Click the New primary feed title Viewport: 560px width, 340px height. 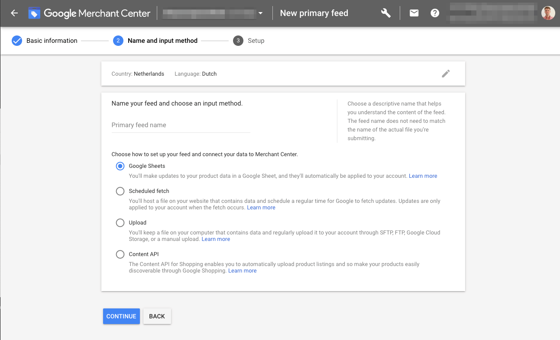[314, 13]
